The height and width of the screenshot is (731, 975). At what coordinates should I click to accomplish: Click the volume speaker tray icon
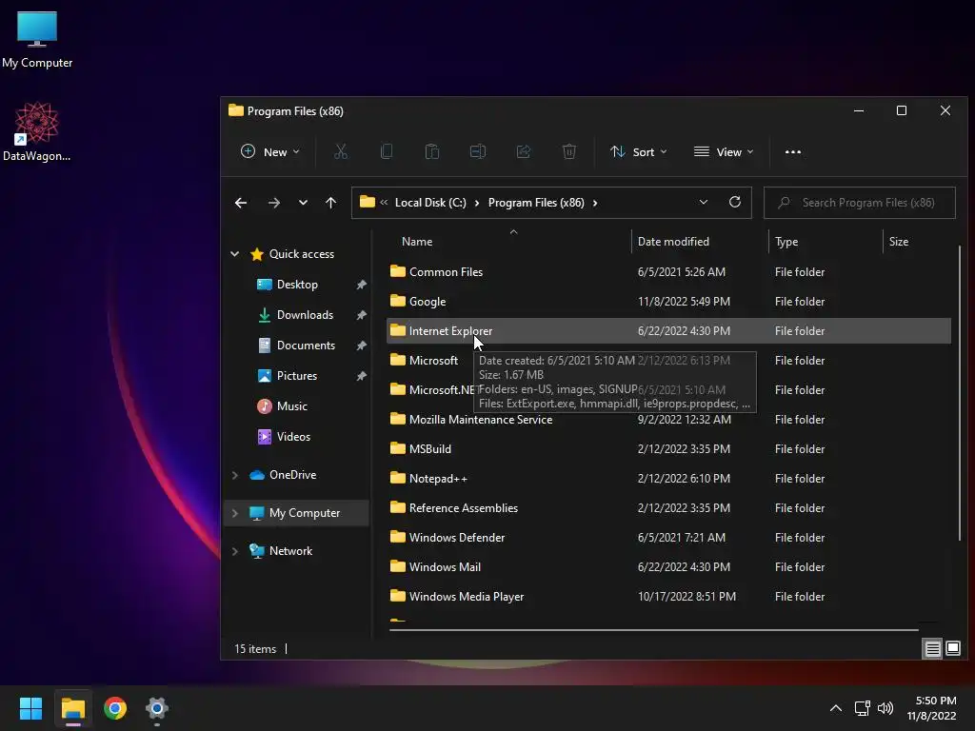885,708
